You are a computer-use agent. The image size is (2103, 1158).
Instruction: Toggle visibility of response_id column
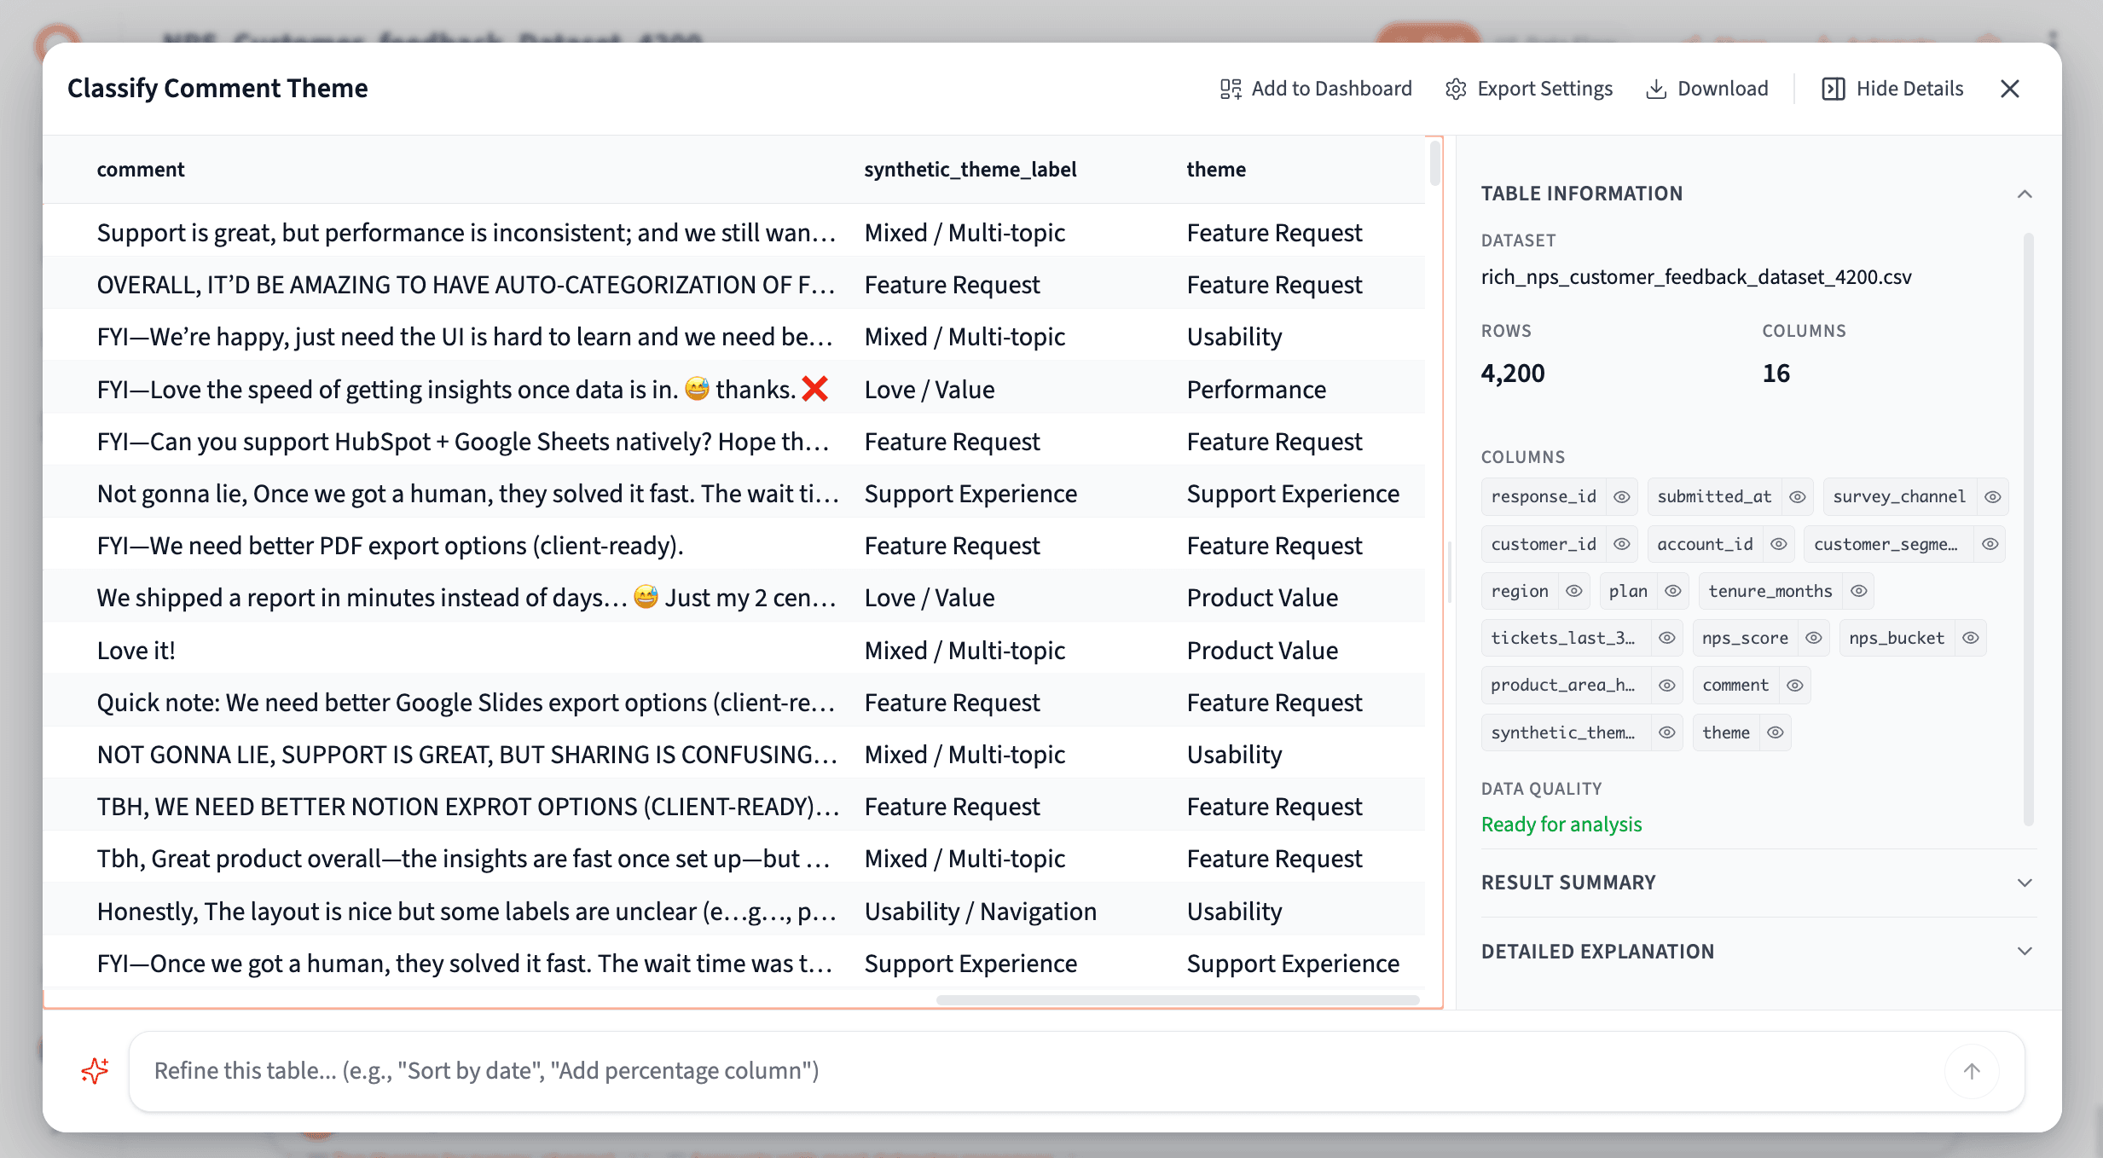[1621, 496]
